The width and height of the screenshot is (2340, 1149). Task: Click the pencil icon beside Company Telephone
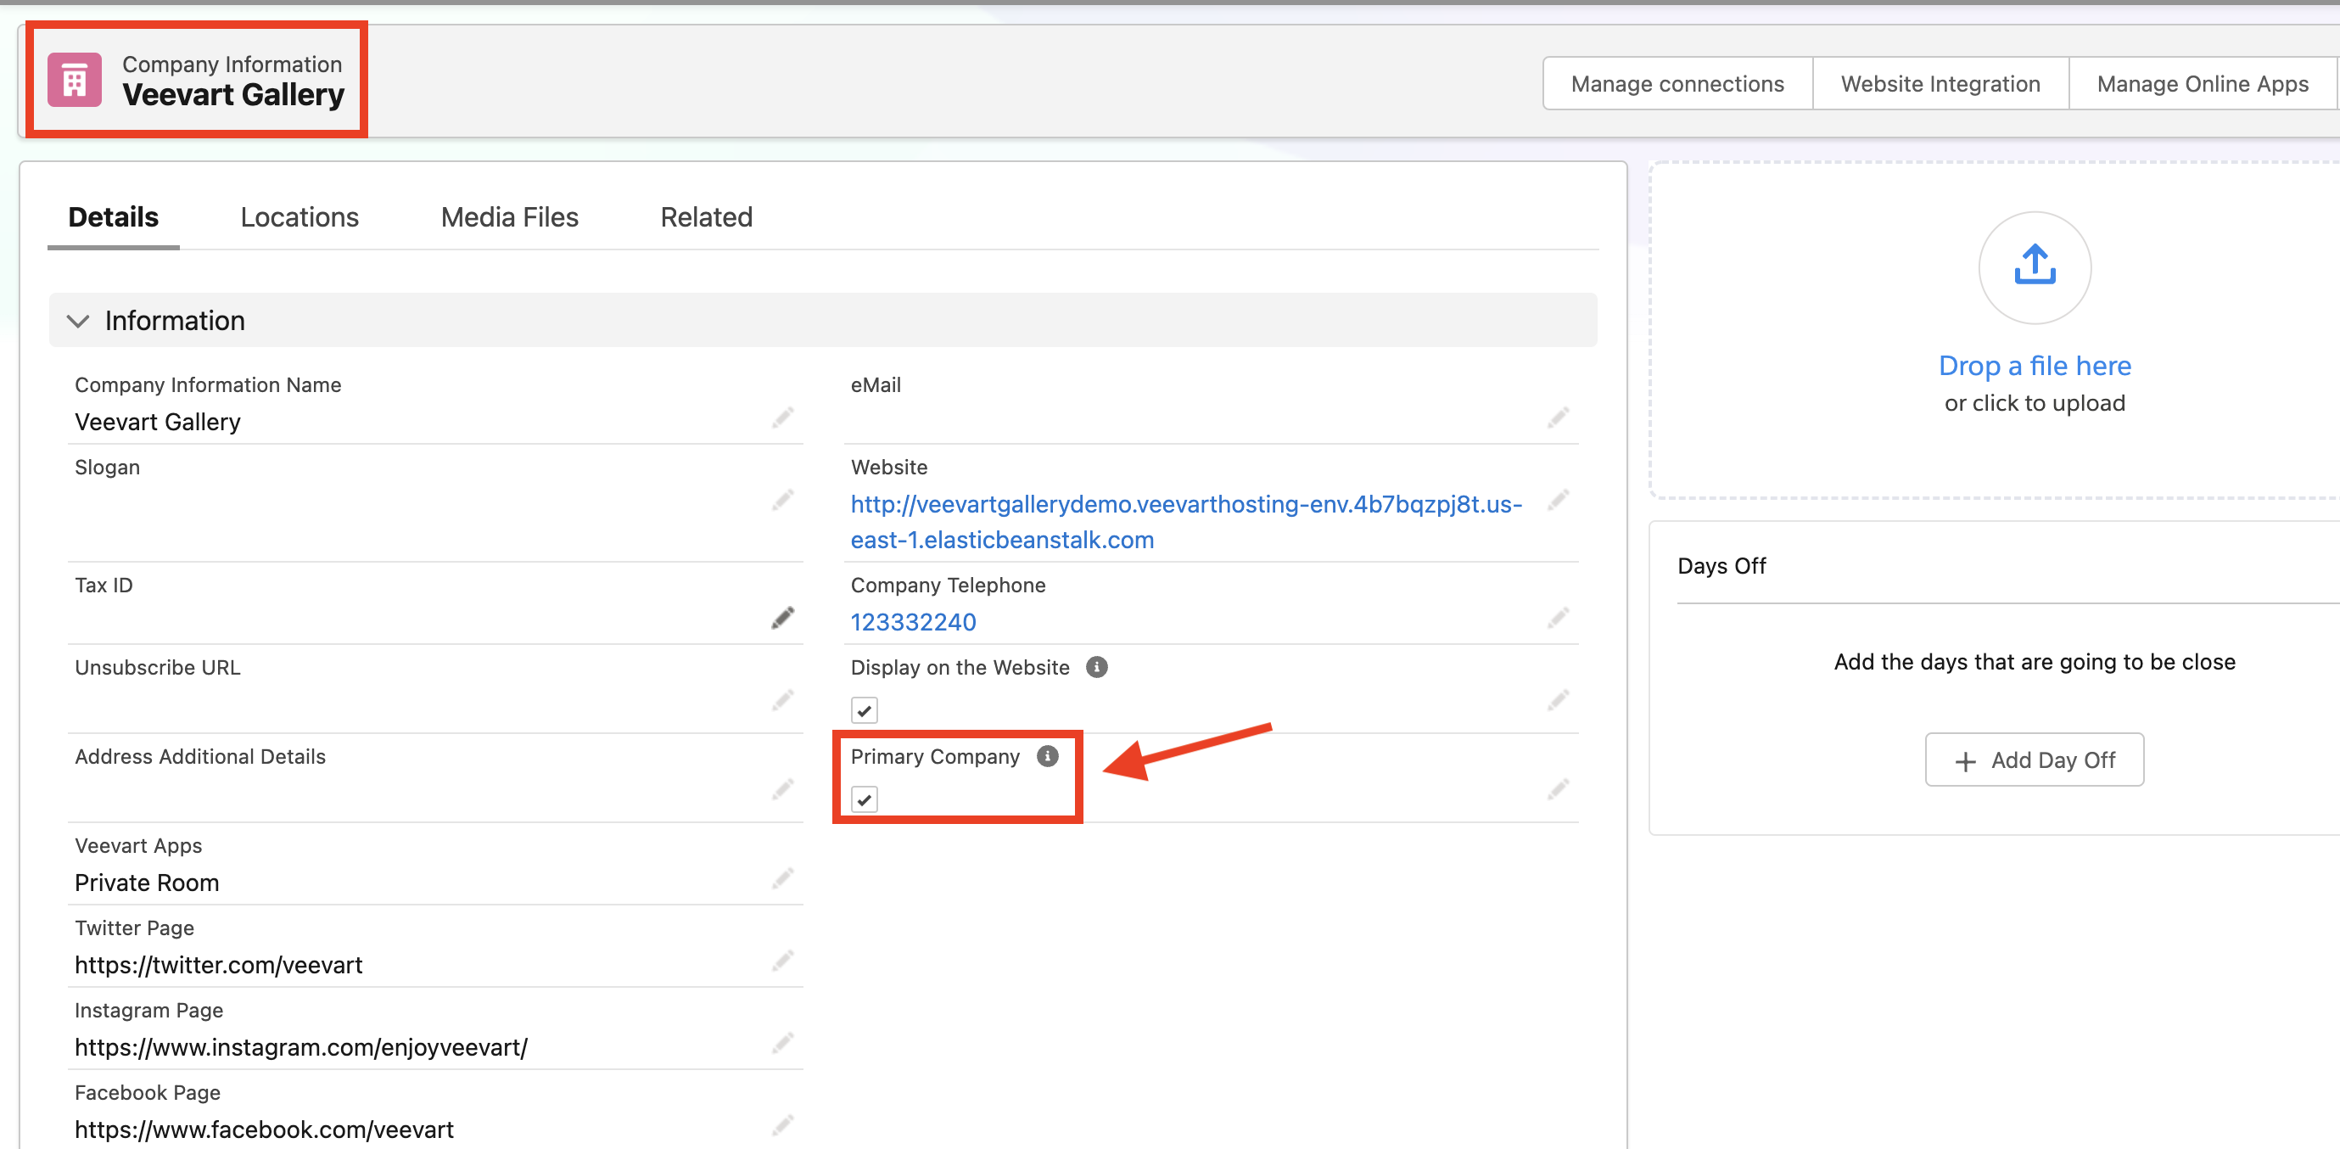[x=1557, y=617]
